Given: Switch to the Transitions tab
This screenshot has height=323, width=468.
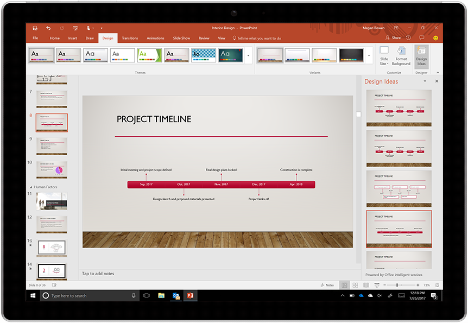Looking at the screenshot, I should [x=129, y=38].
